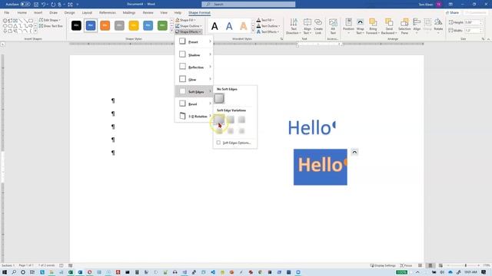Image resolution: width=492 pixels, height=276 pixels.
Task: Click the Share button
Action: (x=453, y=13)
